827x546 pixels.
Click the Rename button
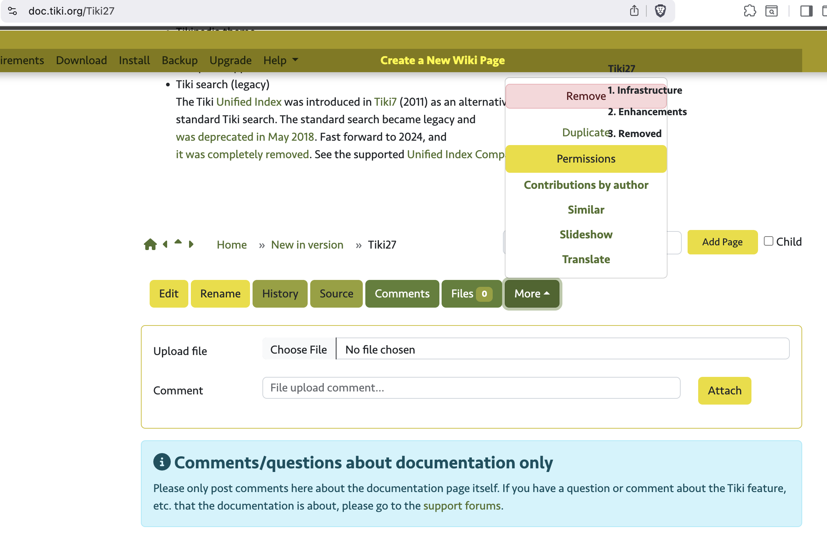[x=220, y=294]
